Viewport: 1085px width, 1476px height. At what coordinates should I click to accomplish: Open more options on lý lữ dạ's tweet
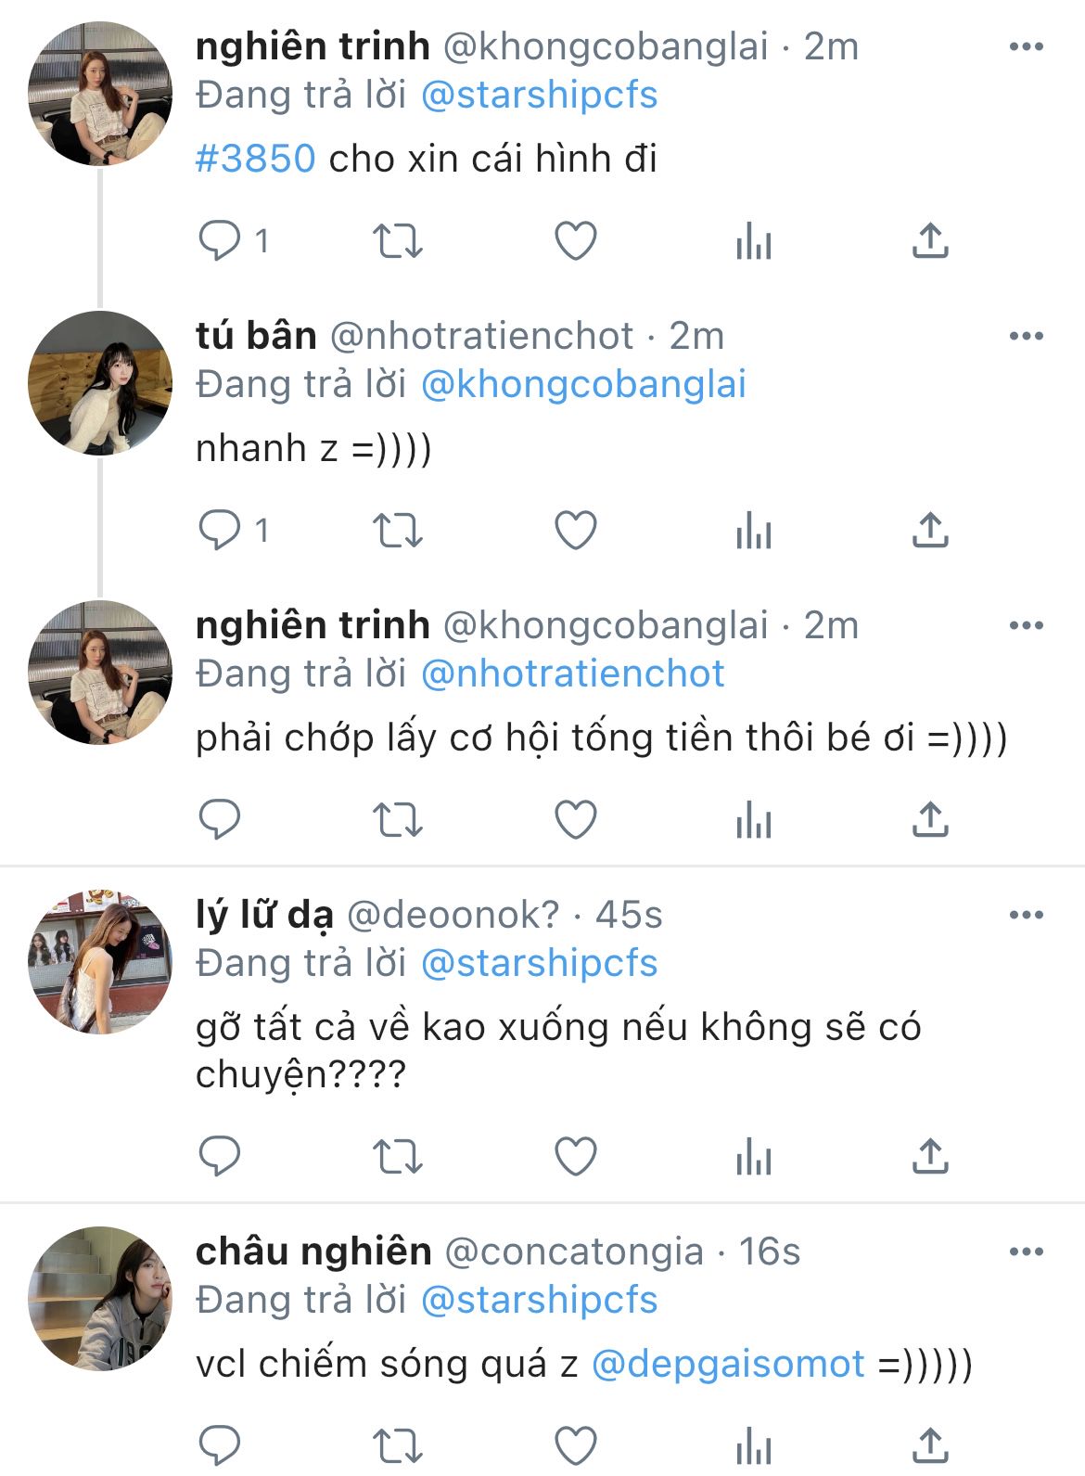coord(1026,915)
